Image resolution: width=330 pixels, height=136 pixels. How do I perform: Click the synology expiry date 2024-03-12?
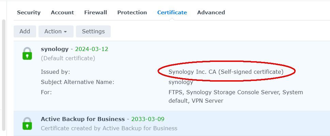pyautogui.click(x=92, y=49)
